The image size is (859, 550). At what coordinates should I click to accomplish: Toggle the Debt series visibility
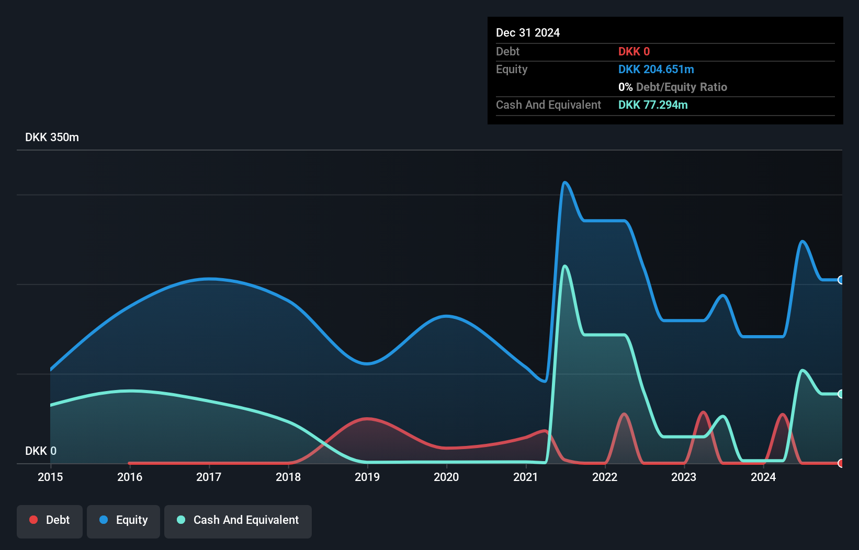[50, 520]
